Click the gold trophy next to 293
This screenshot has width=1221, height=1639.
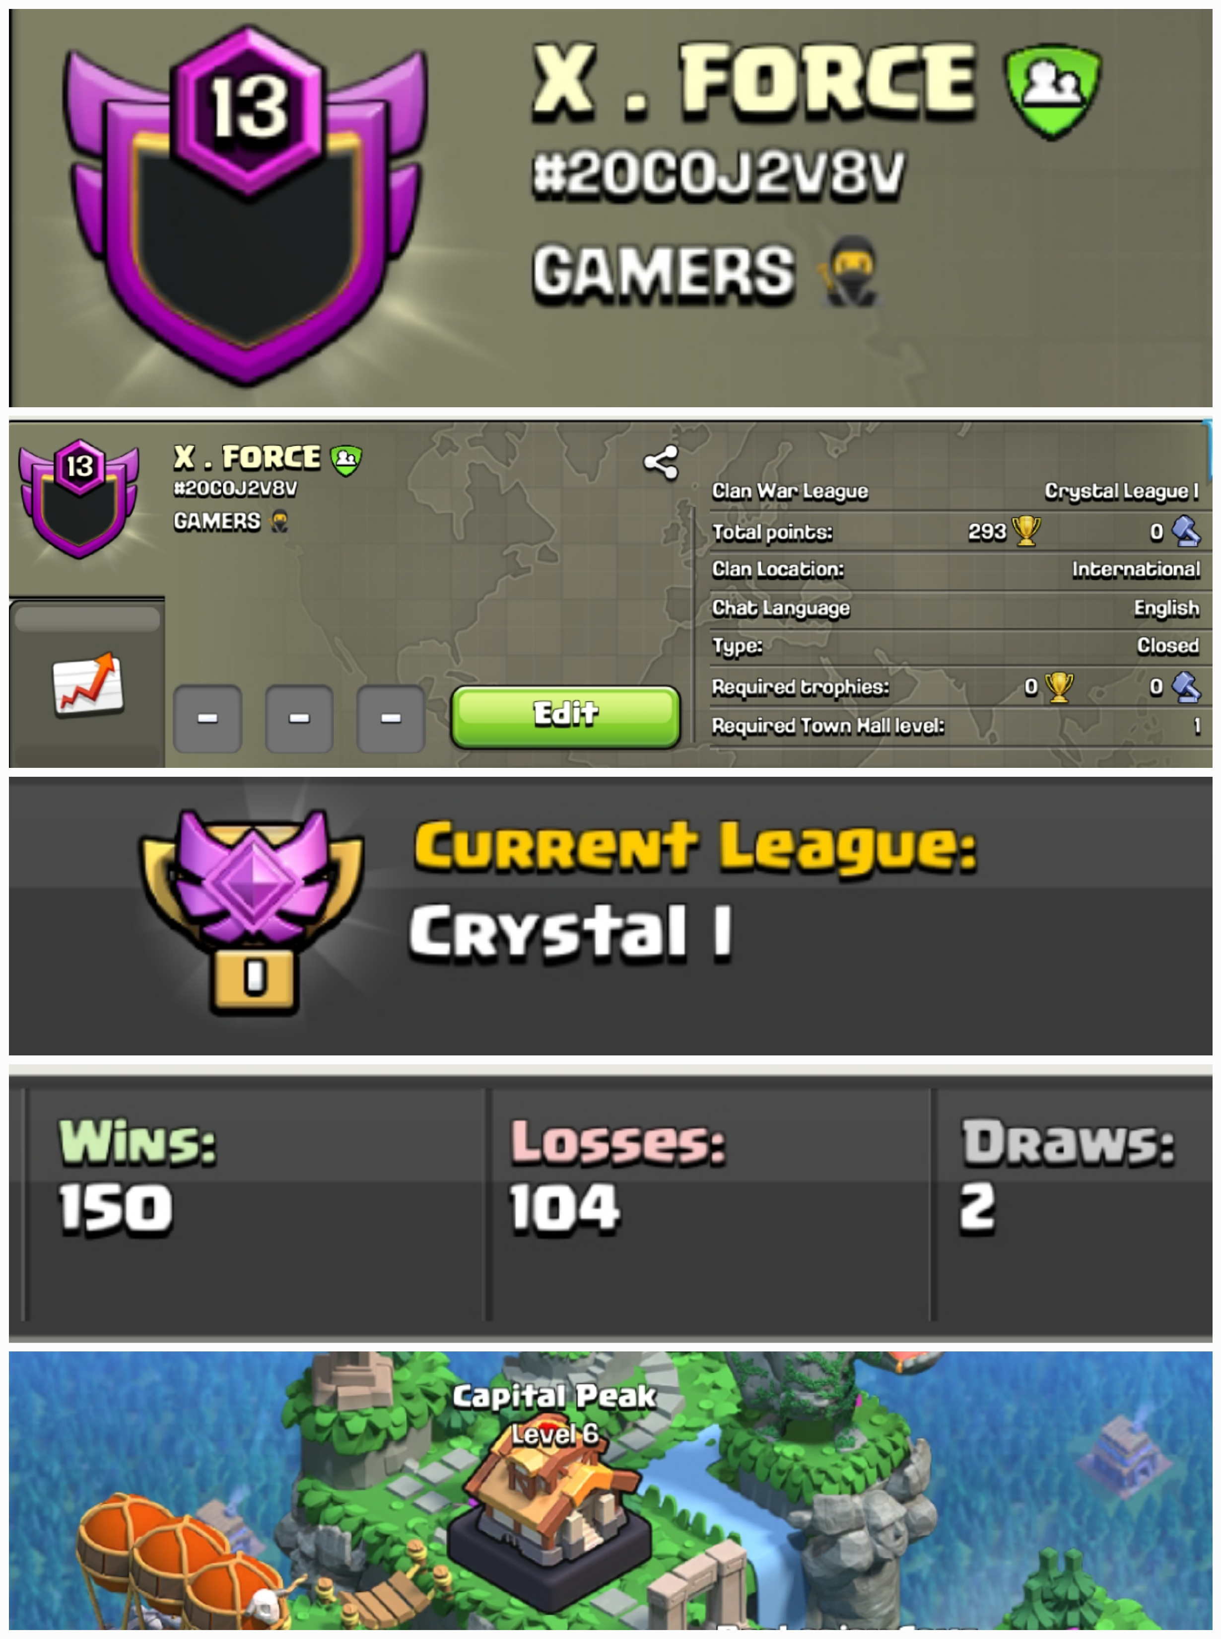pos(1026,531)
